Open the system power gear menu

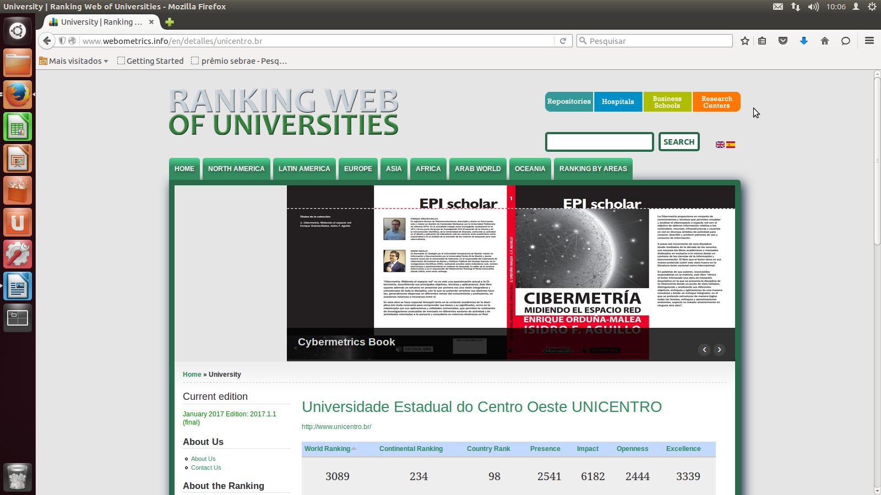coord(872,7)
